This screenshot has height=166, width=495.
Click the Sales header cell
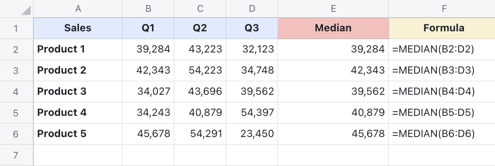[78, 28]
